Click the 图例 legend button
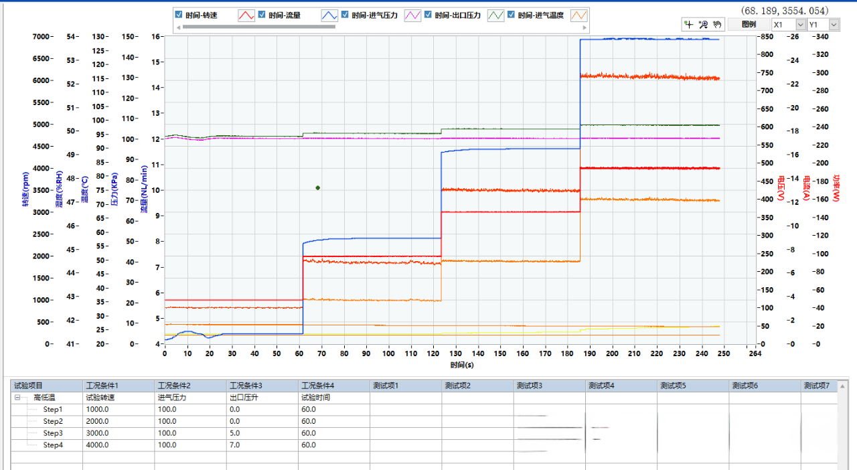The image size is (857, 470). point(751,24)
